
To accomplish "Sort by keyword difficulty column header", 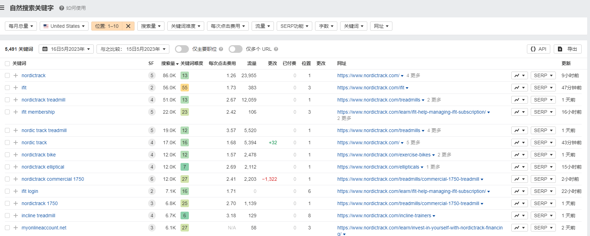I will tap(192, 63).
